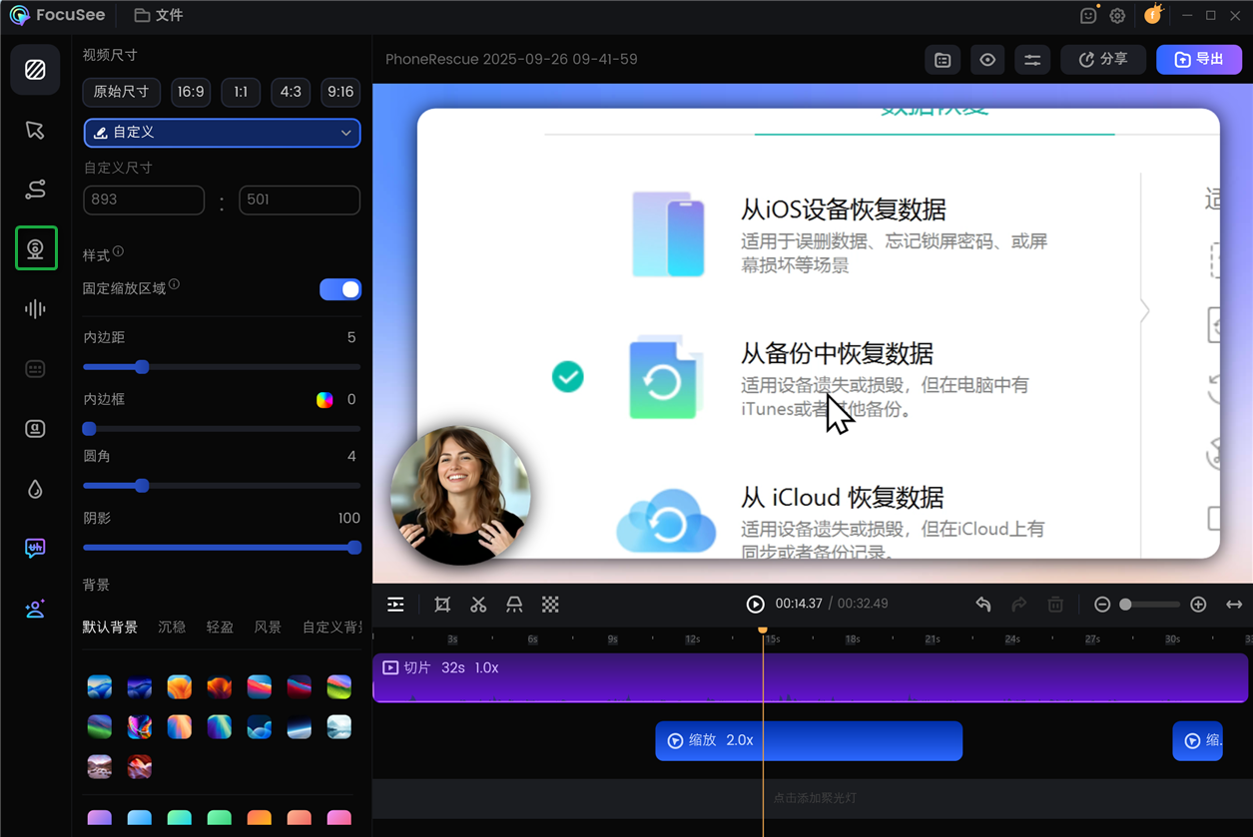Toggle the timeline track list icon
Image resolution: width=1253 pixels, height=837 pixels.
[395, 605]
